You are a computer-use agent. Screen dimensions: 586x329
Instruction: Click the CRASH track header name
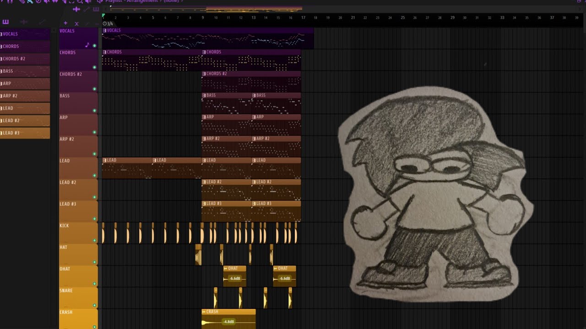tap(66, 312)
